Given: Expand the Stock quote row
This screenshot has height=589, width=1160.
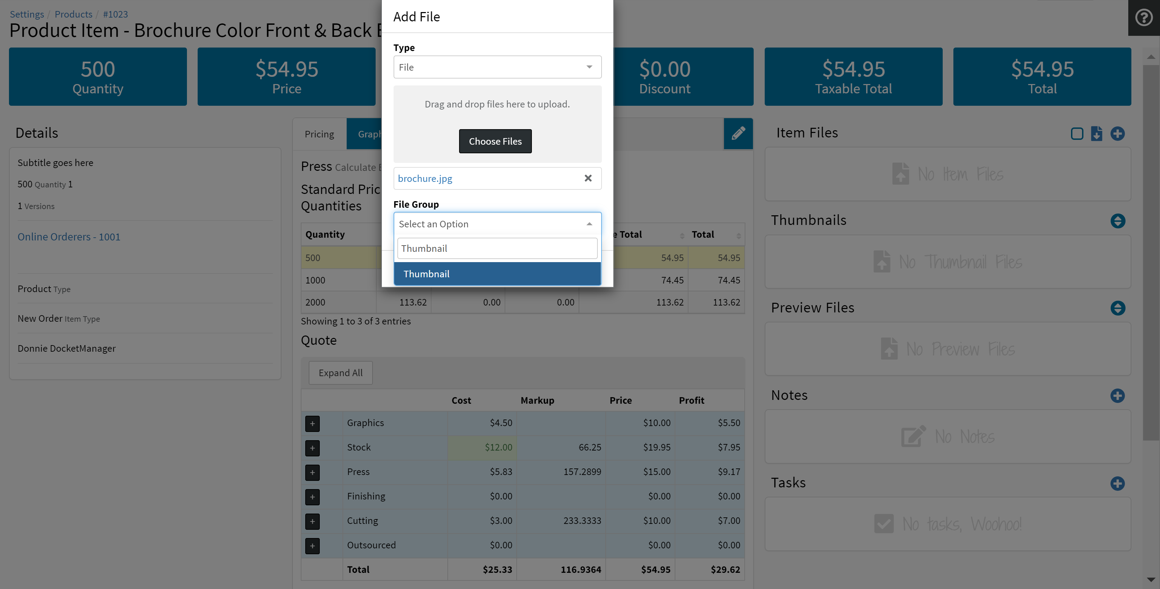Looking at the screenshot, I should coord(312,448).
